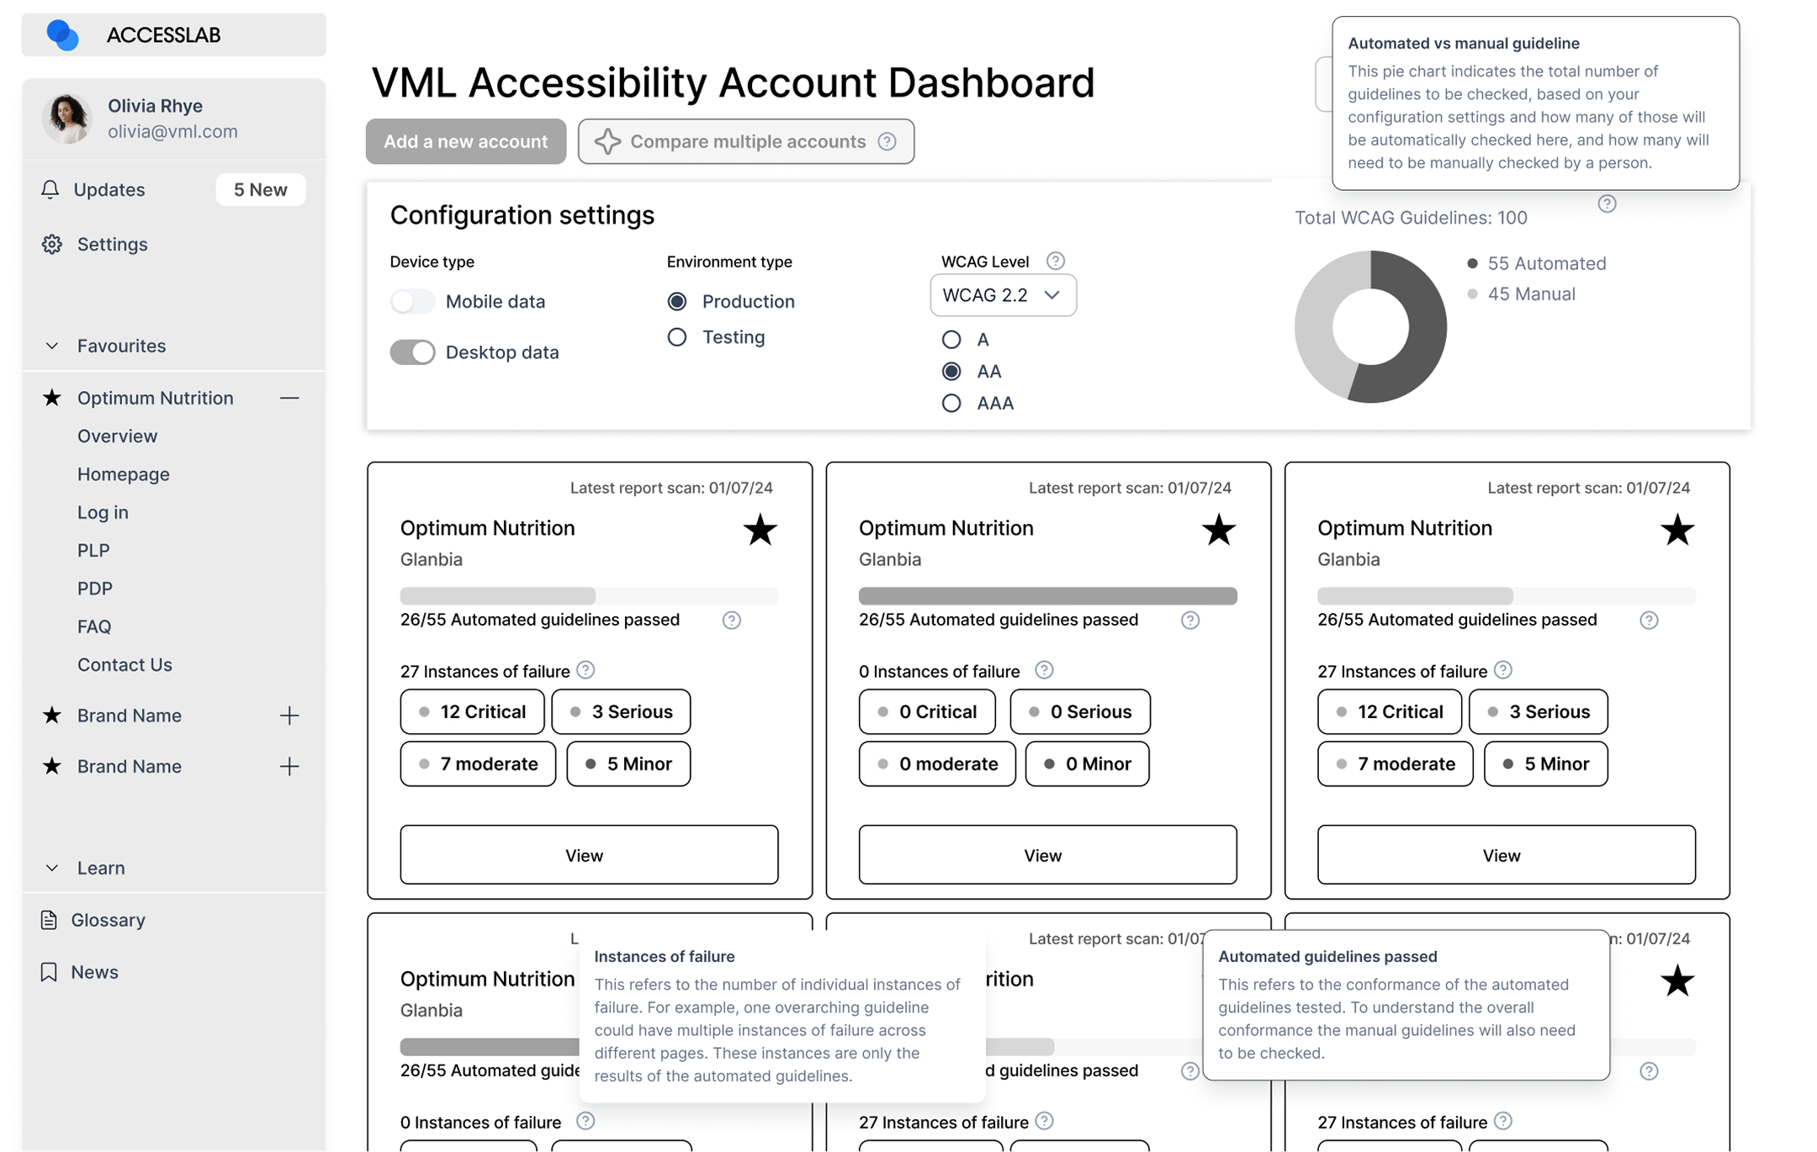Unfavourite the first Optimum Nutrition card star
The height and width of the screenshot is (1152, 1817).
click(x=760, y=530)
